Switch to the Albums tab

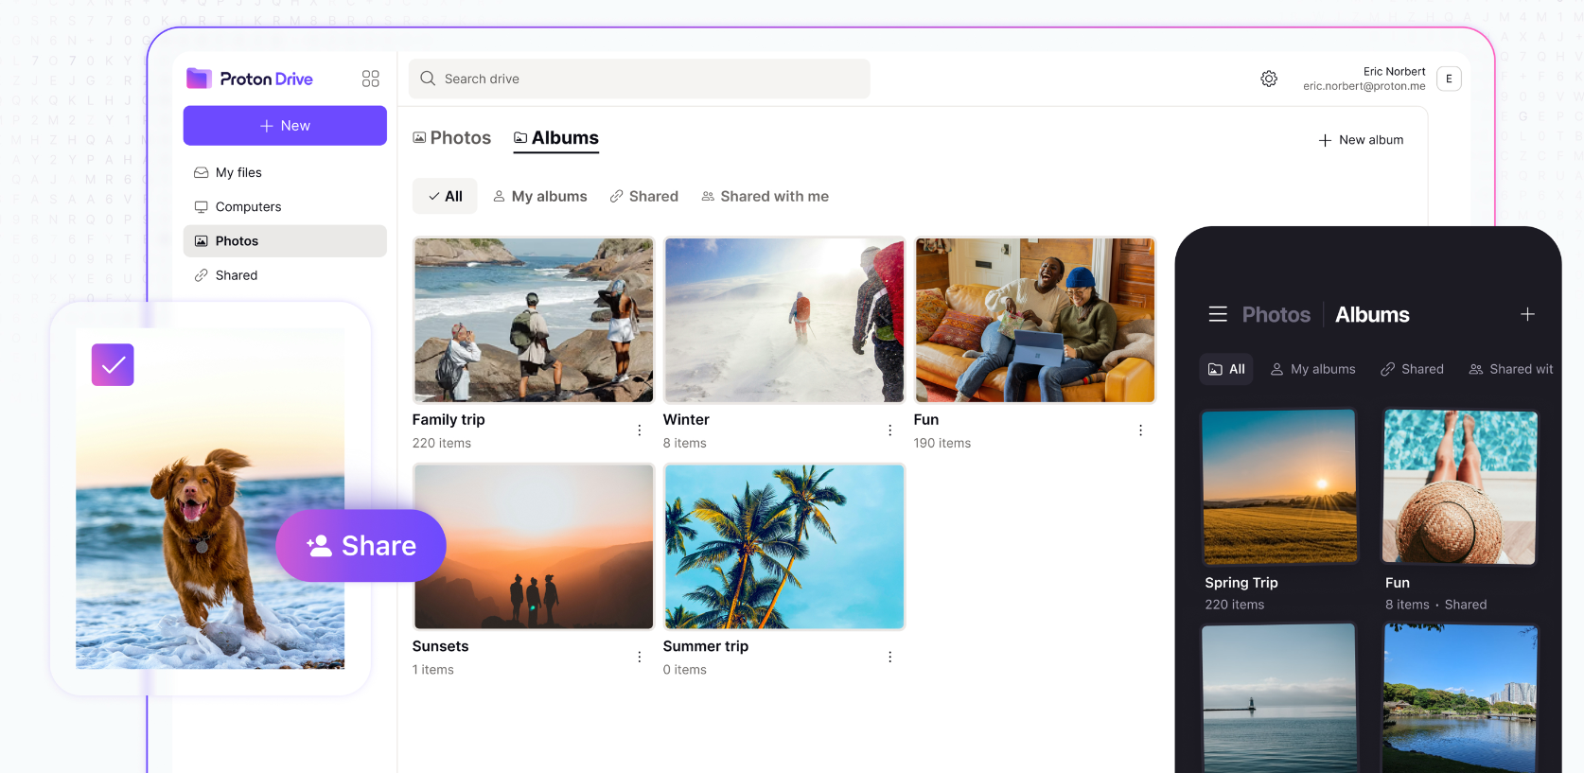tap(556, 138)
